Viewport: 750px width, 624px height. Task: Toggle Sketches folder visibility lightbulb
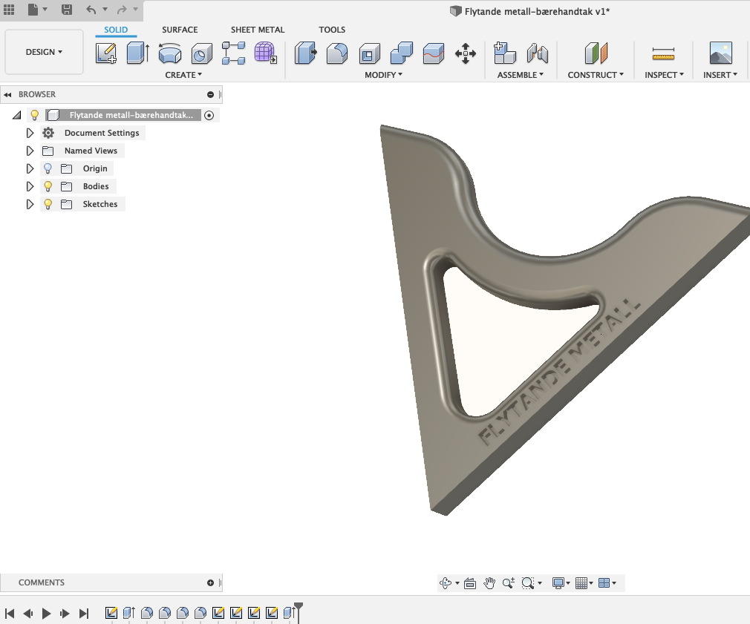click(x=48, y=204)
